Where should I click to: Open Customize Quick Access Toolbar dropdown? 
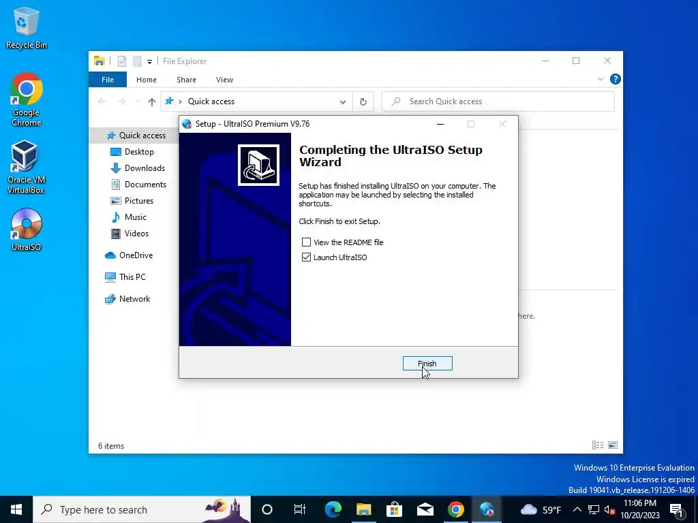click(149, 61)
